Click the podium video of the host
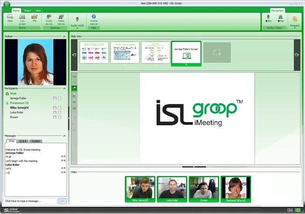 [x=35, y=62]
